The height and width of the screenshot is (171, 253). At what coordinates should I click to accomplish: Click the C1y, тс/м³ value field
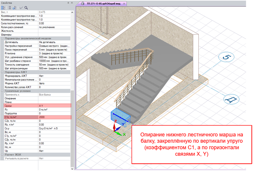[54, 136]
